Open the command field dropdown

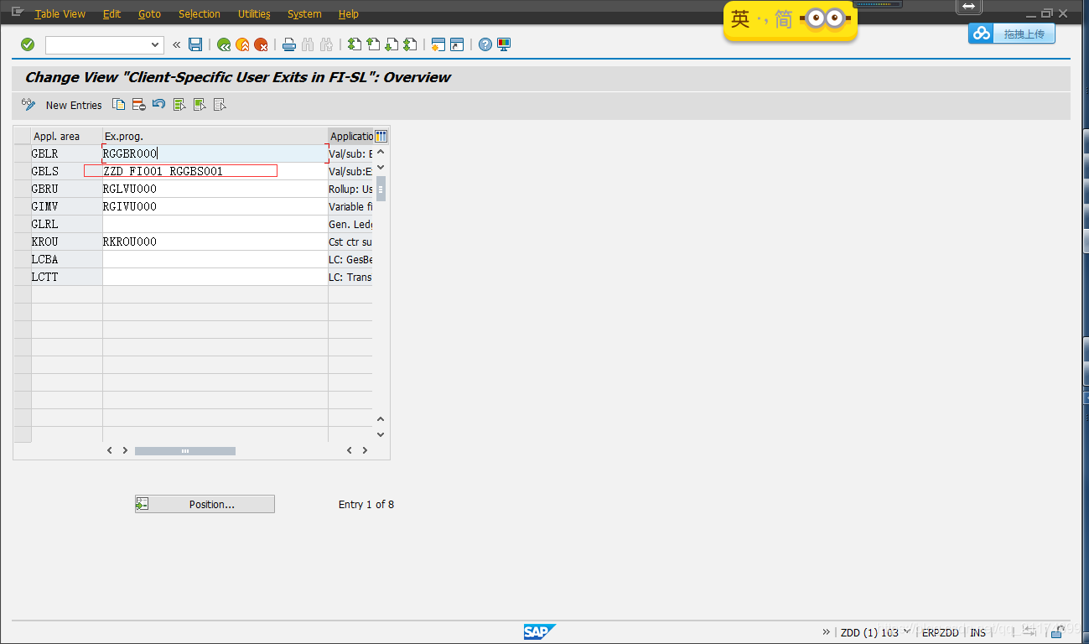(153, 44)
